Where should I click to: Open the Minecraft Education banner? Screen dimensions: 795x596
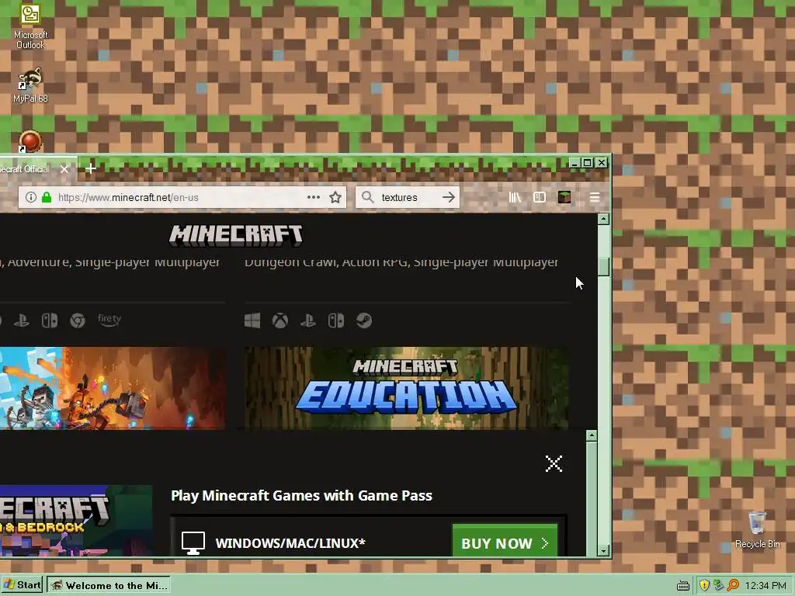coord(406,388)
